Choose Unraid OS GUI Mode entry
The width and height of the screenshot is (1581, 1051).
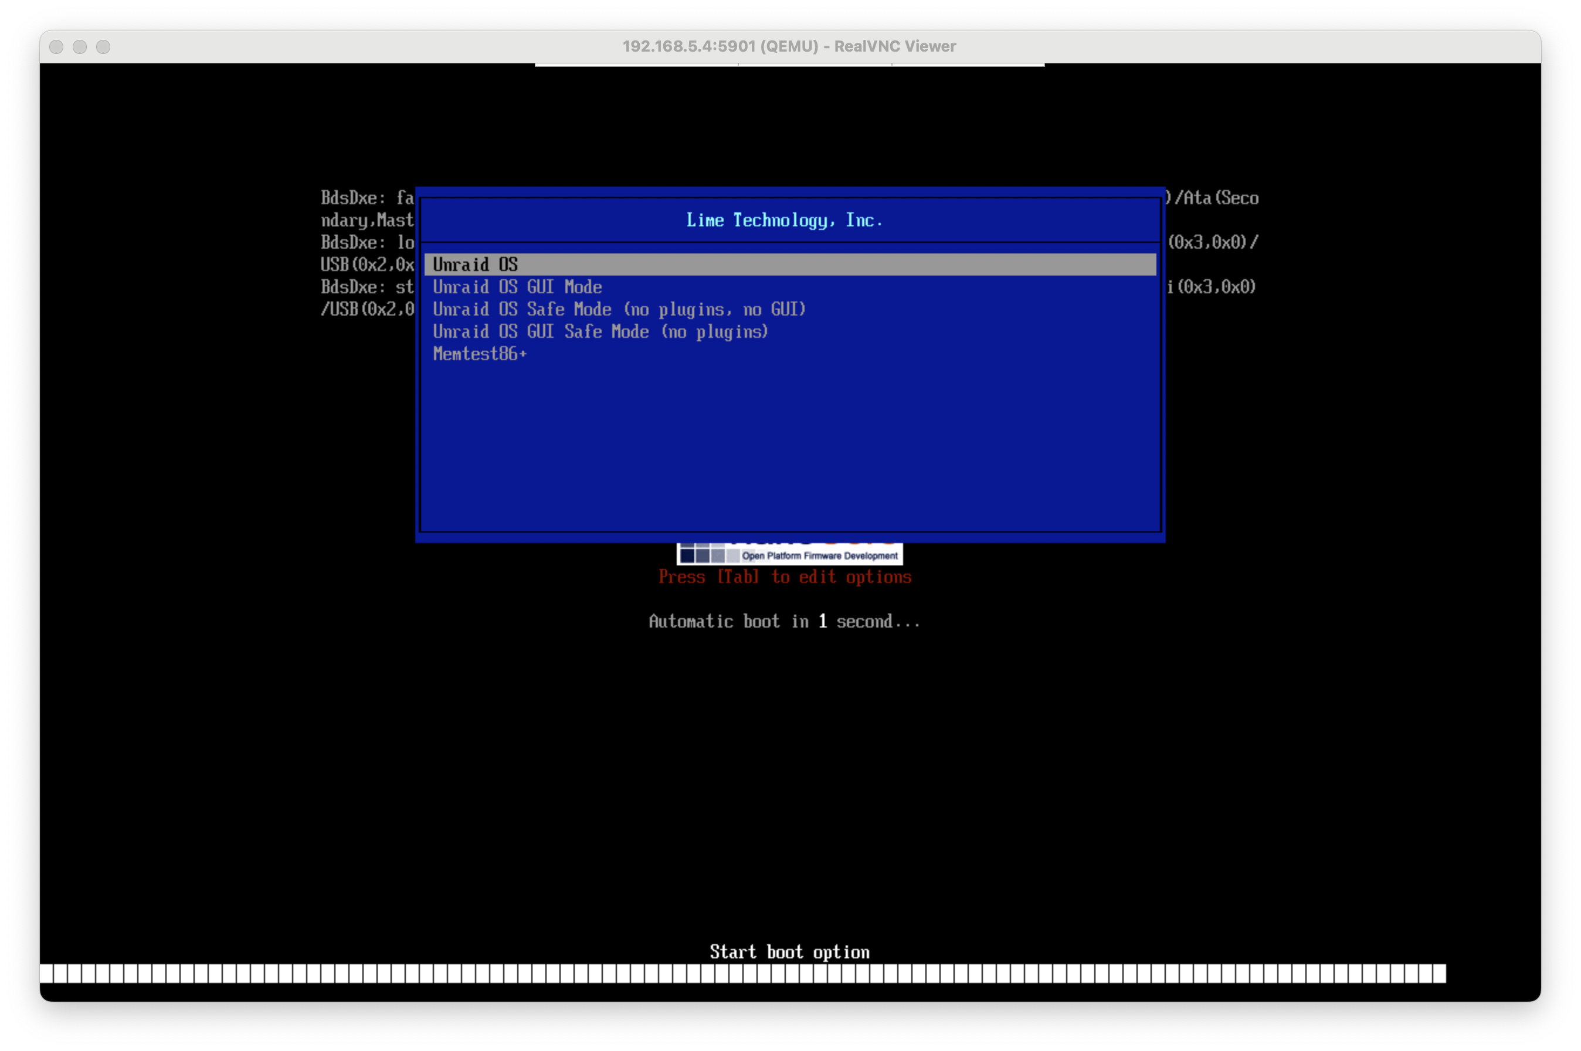[x=517, y=287]
